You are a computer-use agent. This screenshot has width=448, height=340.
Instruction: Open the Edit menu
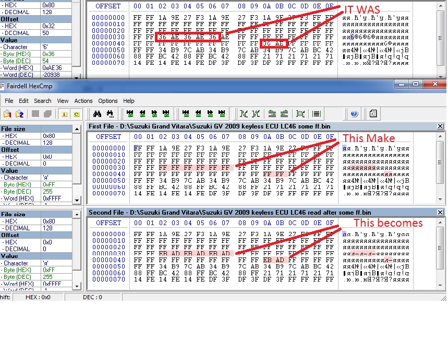[23, 101]
